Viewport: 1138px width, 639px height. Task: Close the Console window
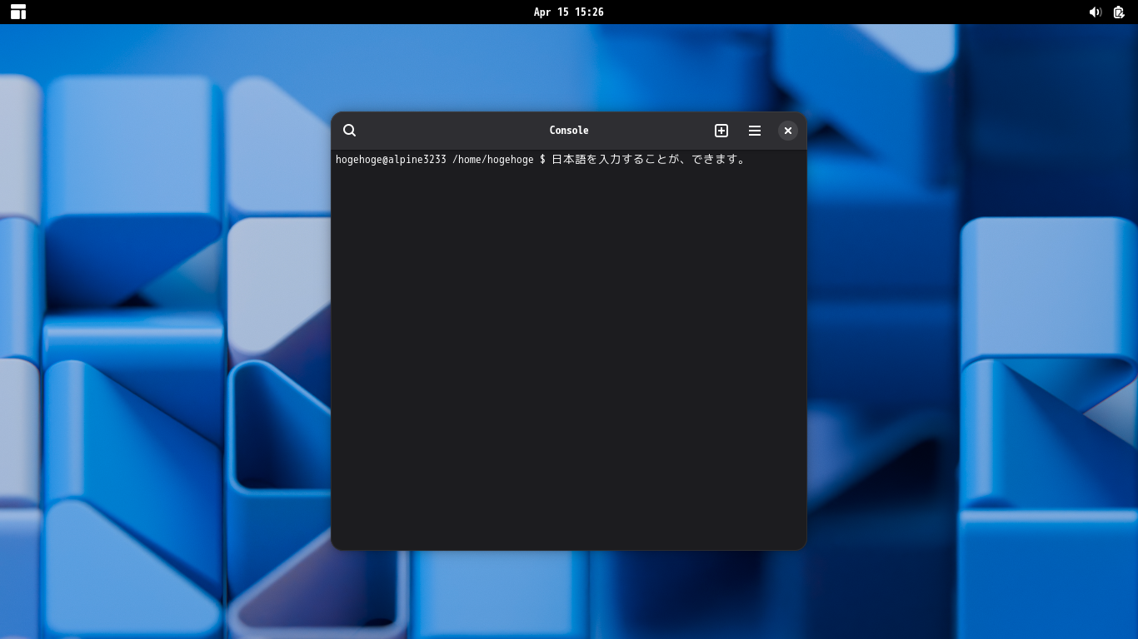[788, 131]
